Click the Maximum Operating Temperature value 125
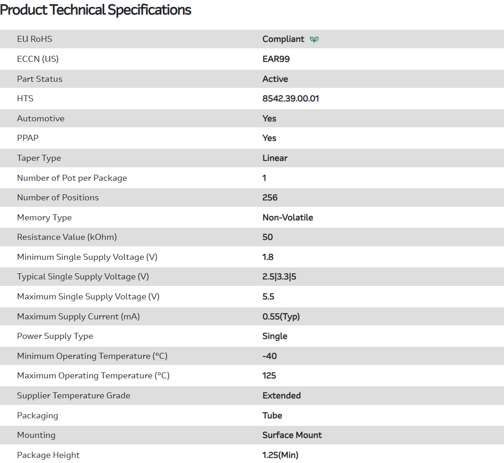The height and width of the screenshot is (463, 504). 269,376
